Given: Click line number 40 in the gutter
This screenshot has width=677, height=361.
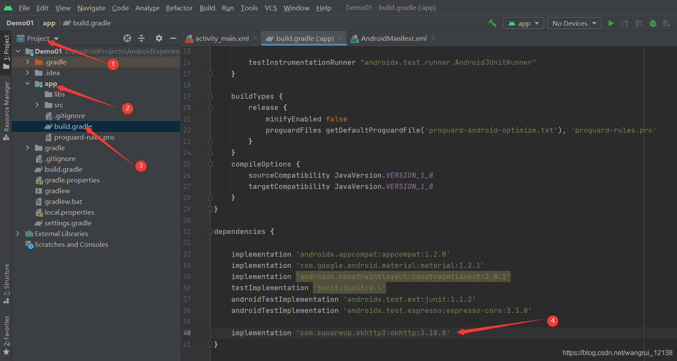Looking at the screenshot, I should point(187,333).
